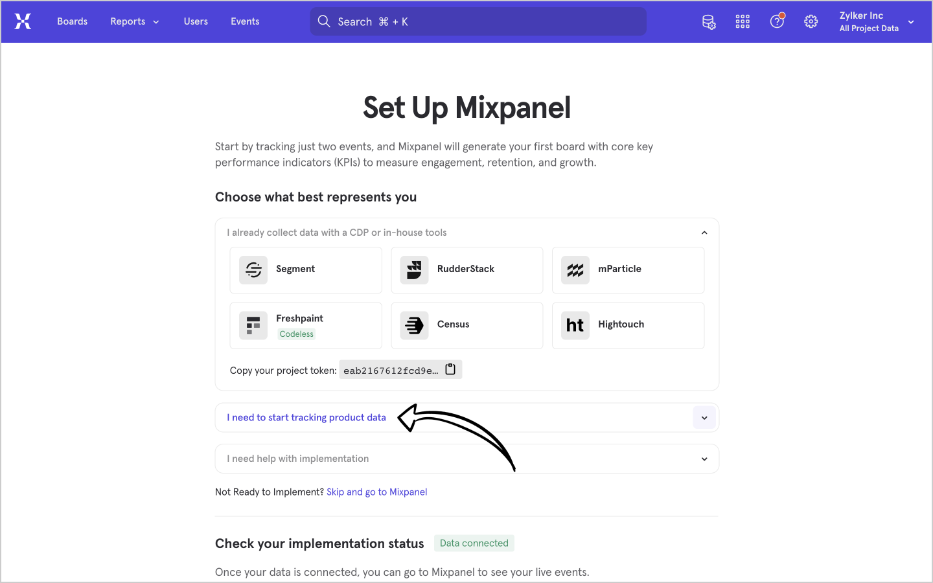Select the mParticle integration card
The width and height of the screenshot is (933, 583).
tap(628, 270)
